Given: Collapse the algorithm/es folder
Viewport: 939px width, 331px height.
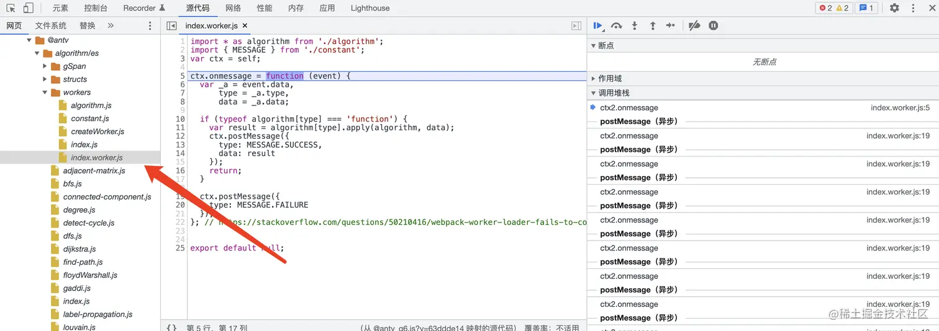Looking at the screenshot, I should (x=37, y=53).
